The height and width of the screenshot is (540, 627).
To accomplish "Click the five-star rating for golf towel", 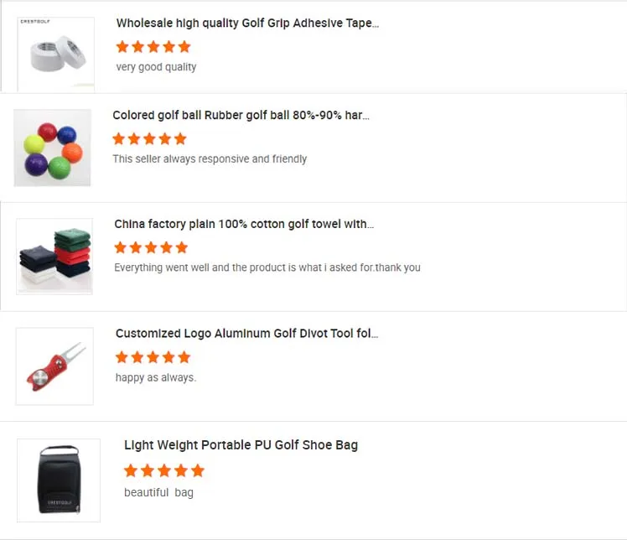I will [151, 248].
